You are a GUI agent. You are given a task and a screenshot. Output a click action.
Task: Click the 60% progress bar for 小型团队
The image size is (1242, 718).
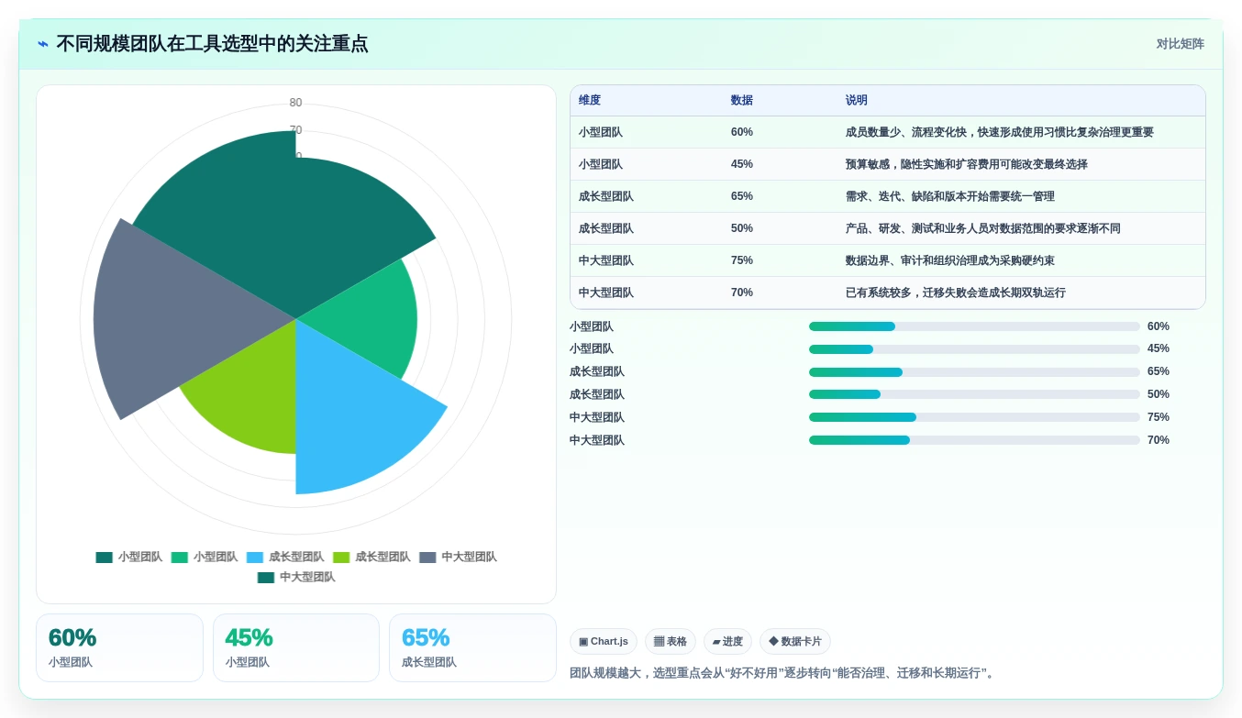coord(974,326)
